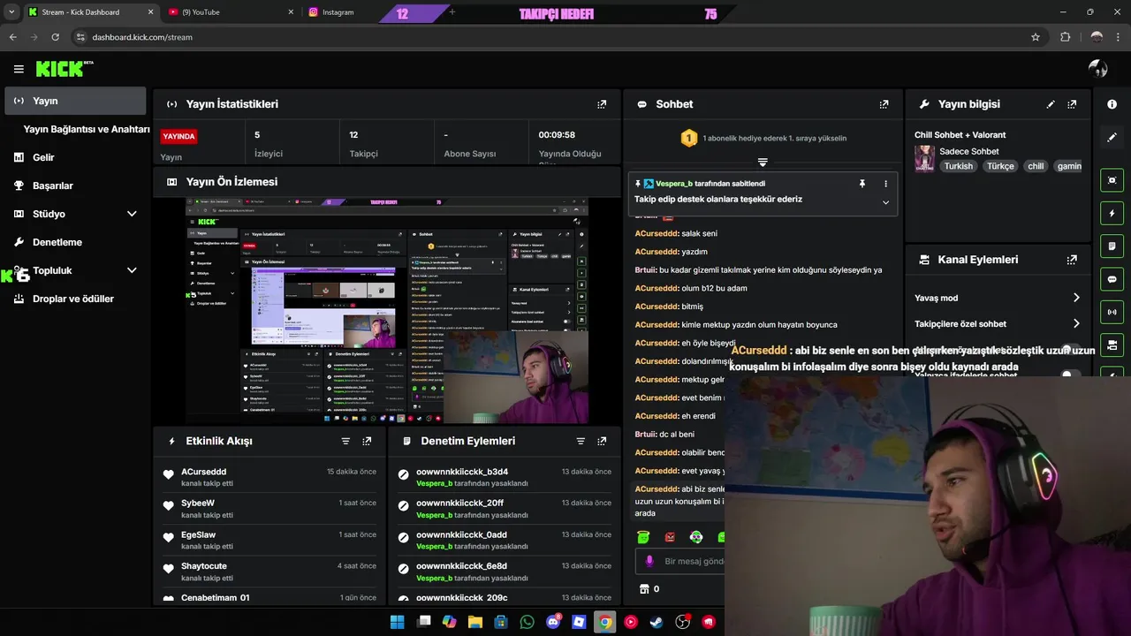
Task: Open Steam from the taskbar
Action: (657, 622)
